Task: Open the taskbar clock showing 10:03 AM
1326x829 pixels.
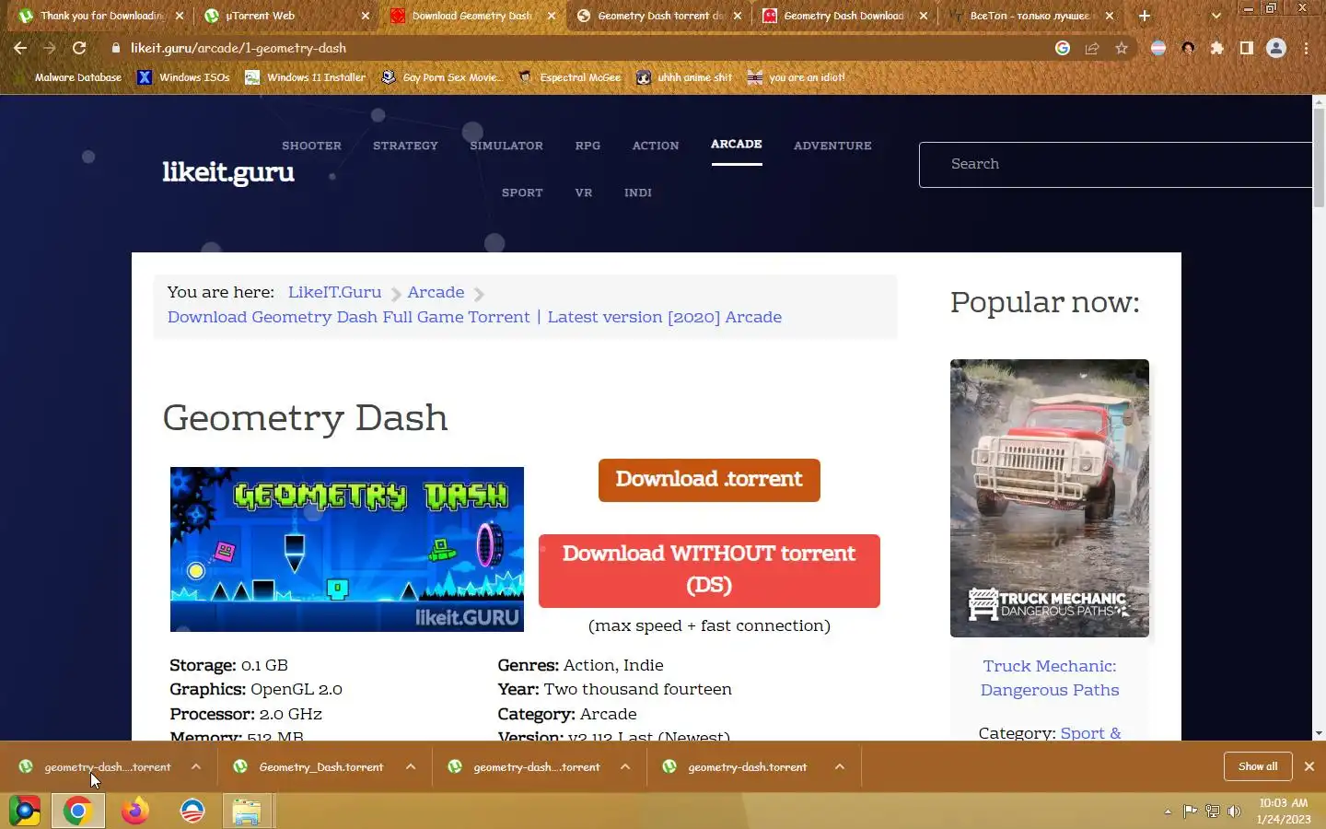Action: click(1284, 811)
